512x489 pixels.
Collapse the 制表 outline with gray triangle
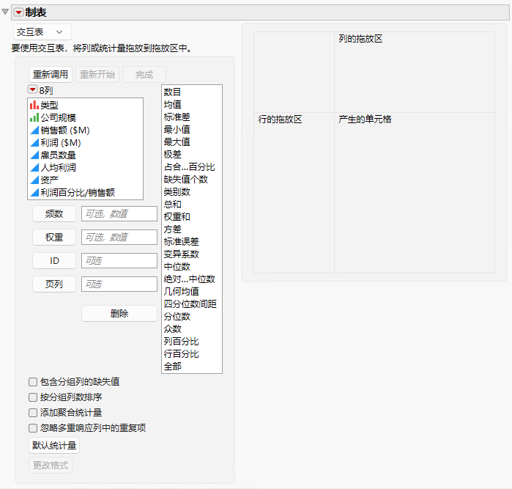tap(5, 12)
